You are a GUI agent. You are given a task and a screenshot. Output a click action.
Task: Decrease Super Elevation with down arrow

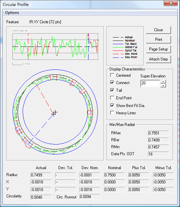pyautogui.click(x=163, y=85)
